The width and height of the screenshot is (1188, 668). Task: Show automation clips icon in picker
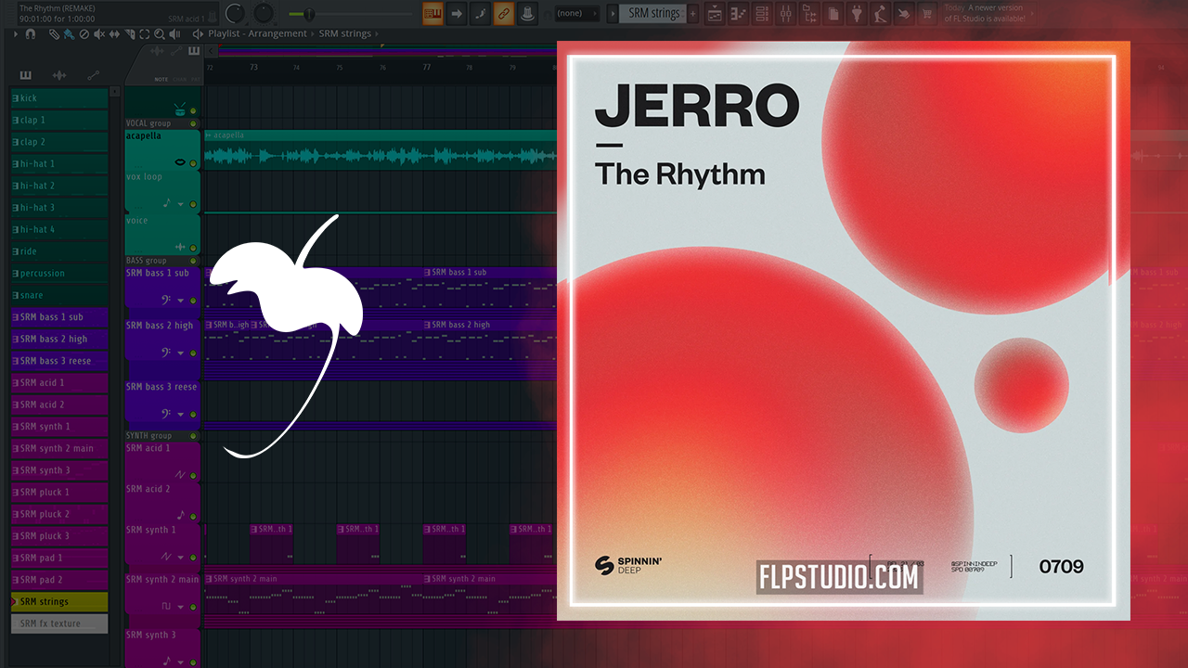[93, 75]
